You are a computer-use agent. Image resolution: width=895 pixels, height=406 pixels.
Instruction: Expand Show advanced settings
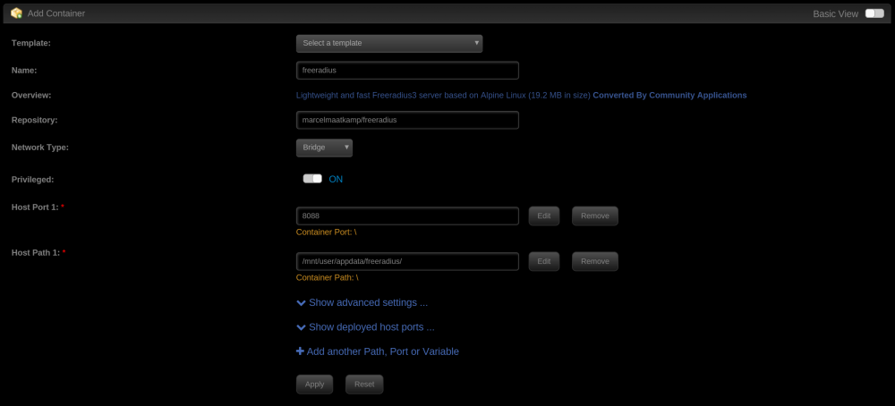click(x=362, y=303)
